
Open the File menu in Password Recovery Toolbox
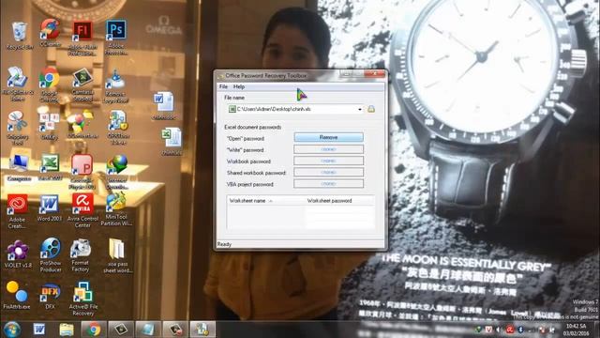[x=223, y=87]
